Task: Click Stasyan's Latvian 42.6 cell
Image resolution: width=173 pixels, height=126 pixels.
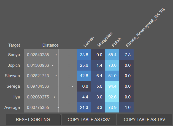Action: (84, 76)
